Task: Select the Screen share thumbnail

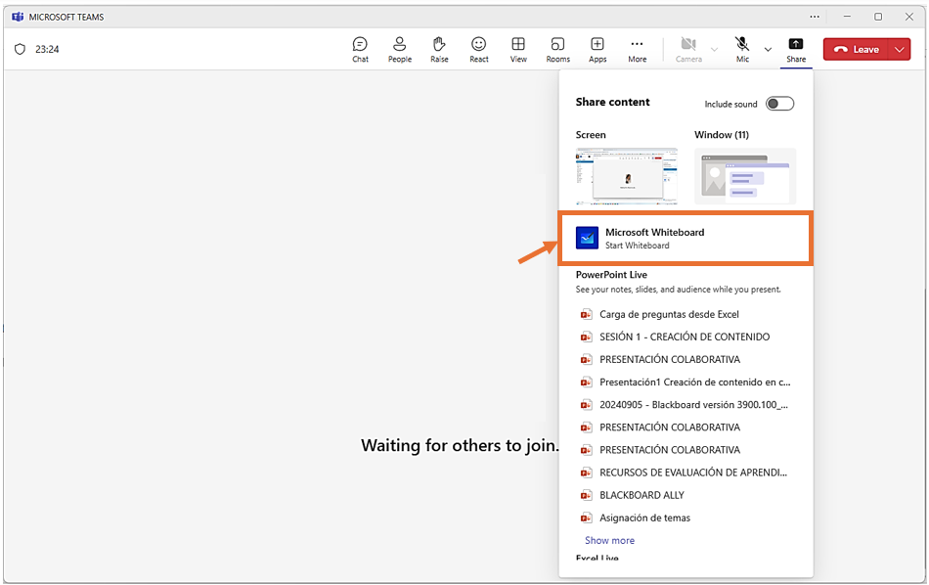Action: [x=626, y=176]
